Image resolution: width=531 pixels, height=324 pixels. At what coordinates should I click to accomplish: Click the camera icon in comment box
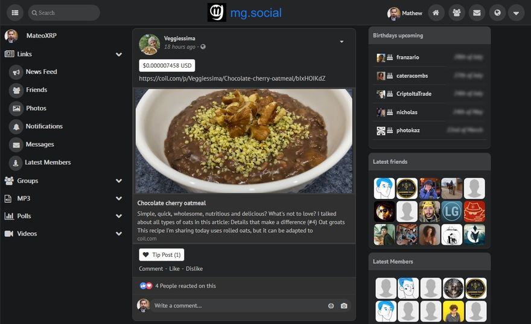pyautogui.click(x=344, y=306)
